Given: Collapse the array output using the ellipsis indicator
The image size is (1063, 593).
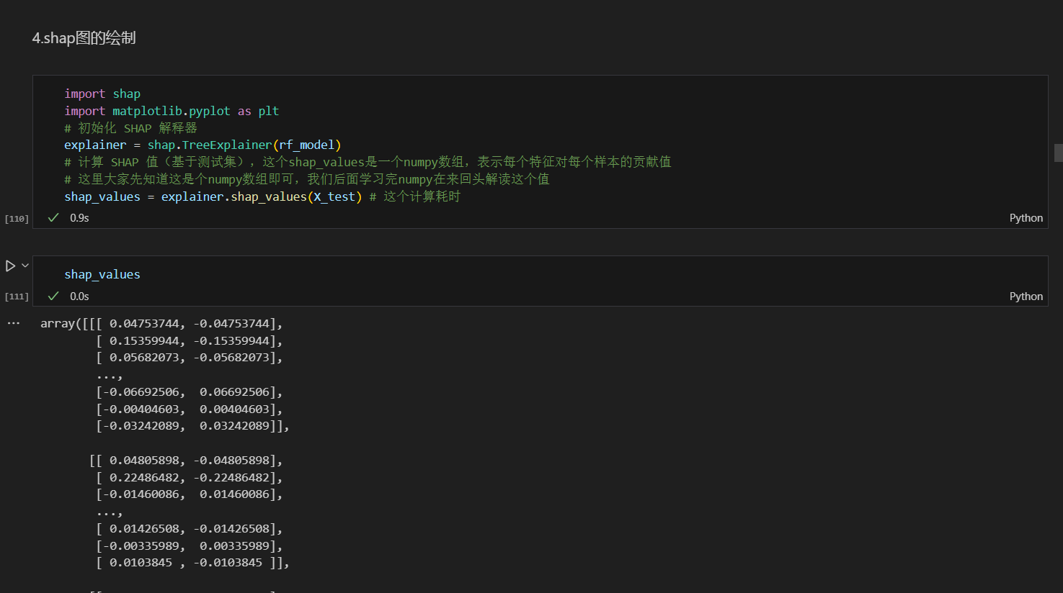Looking at the screenshot, I should click(14, 322).
